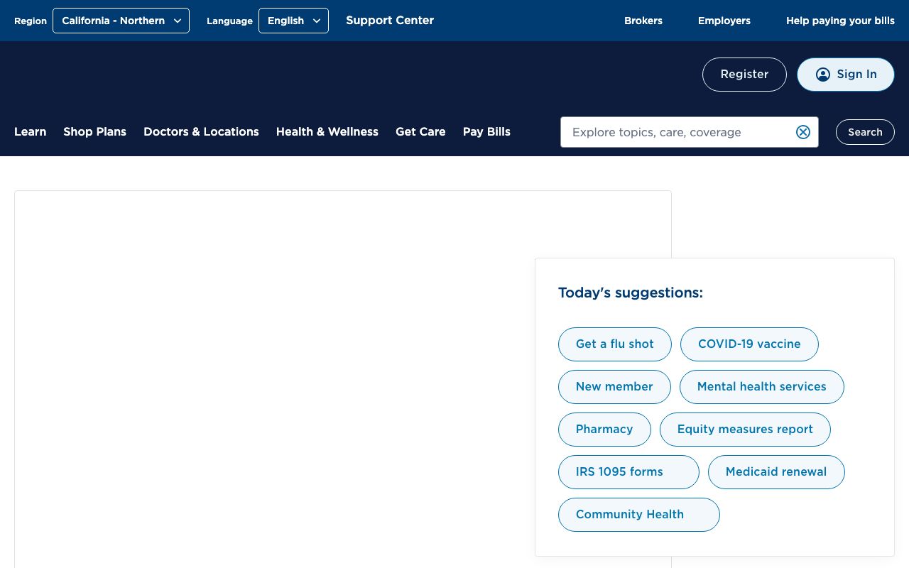The image size is (909, 568).
Task: Select the COVID-19 vaccine suggestion chip
Action: coord(749,344)
